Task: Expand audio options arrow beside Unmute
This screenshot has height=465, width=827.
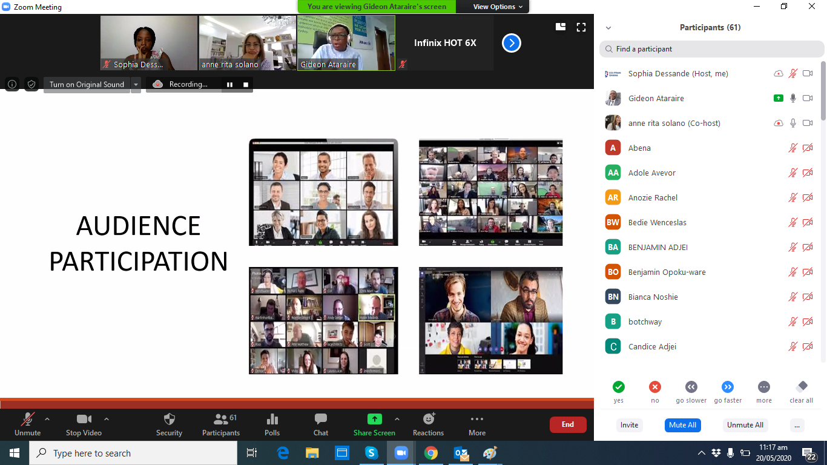Action: point(47,419)
